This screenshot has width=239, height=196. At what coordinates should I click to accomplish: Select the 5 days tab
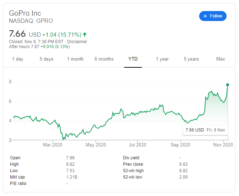tap(46, 59)
